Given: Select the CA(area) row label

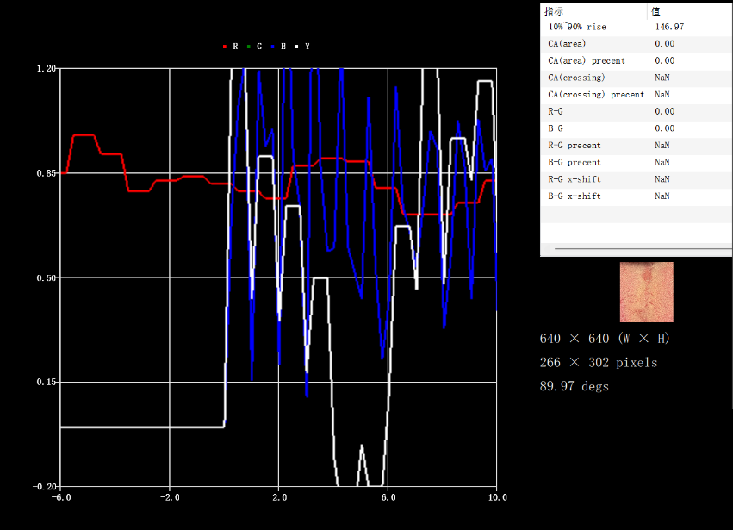Looking at the screenshot, I should [567, 43].
